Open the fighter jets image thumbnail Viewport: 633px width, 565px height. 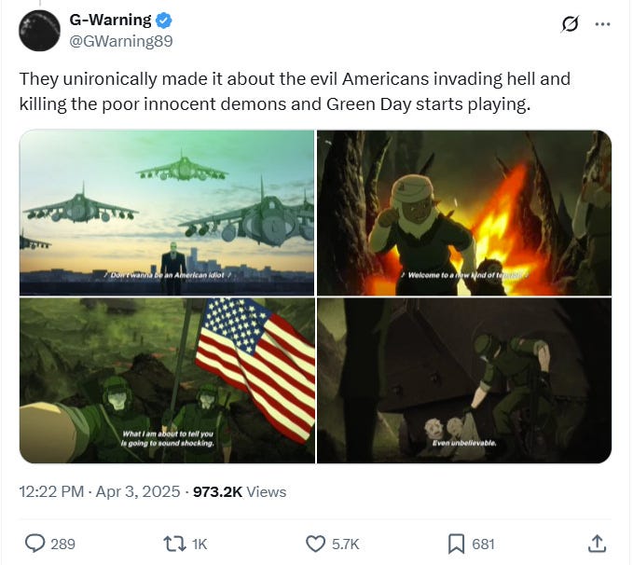coord(167,213)
